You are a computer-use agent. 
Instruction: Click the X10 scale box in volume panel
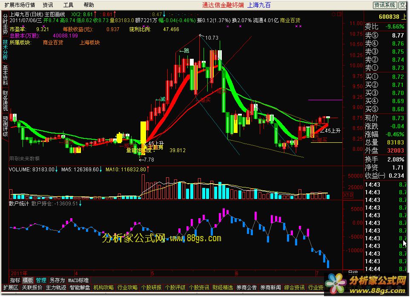click(348, 195)
